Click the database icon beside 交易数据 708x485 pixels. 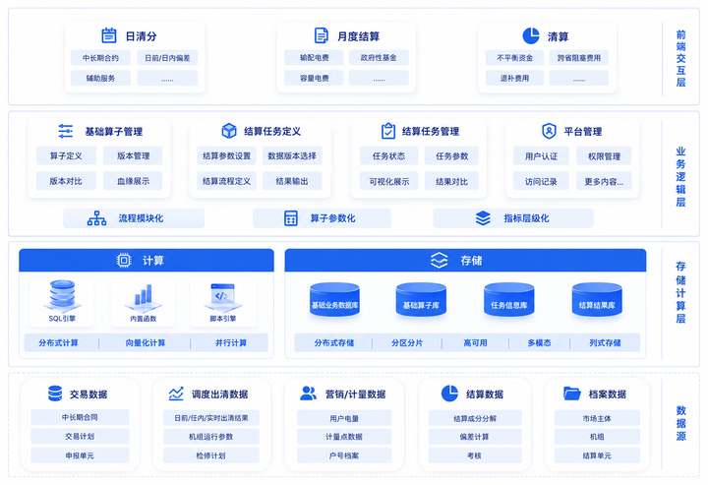[55, 394]
